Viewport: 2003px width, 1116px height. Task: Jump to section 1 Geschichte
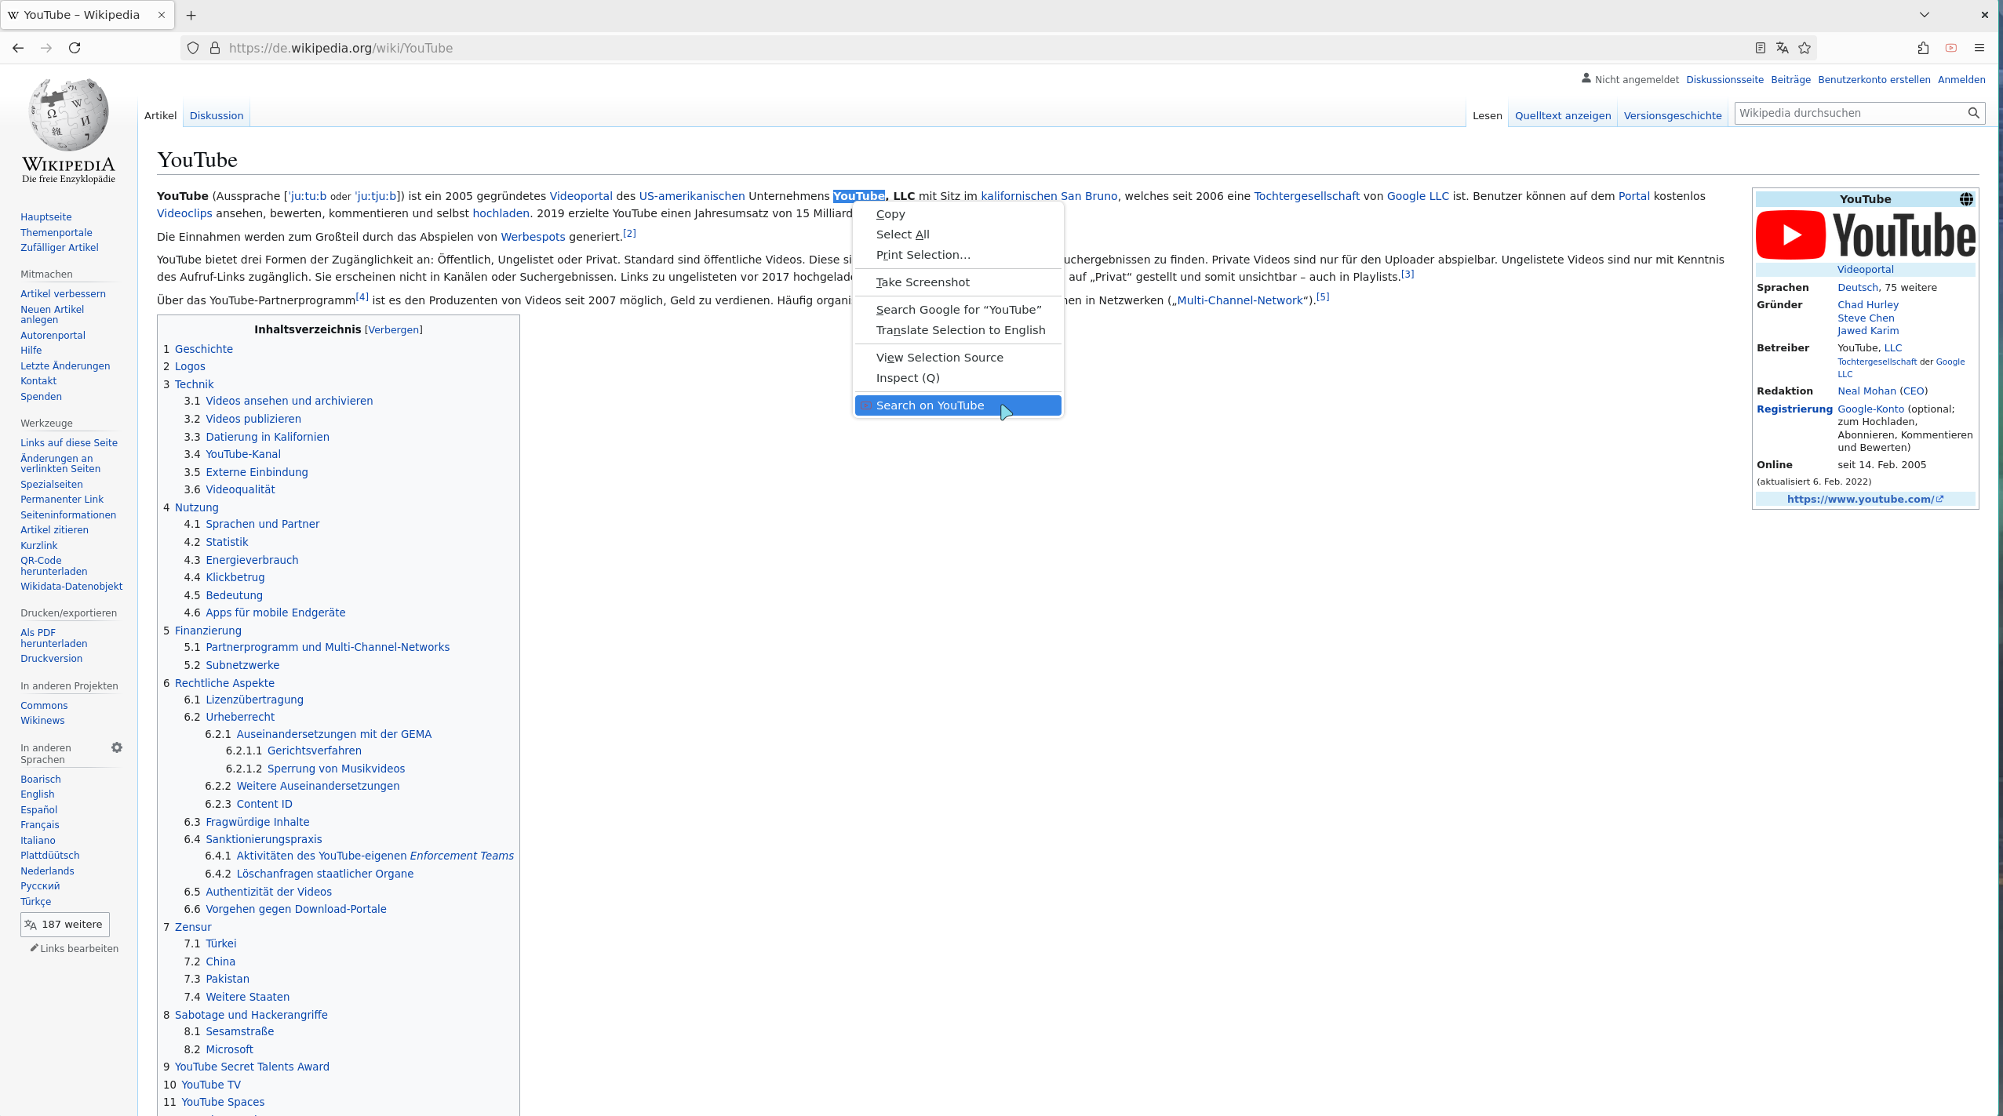pos(203,349)
